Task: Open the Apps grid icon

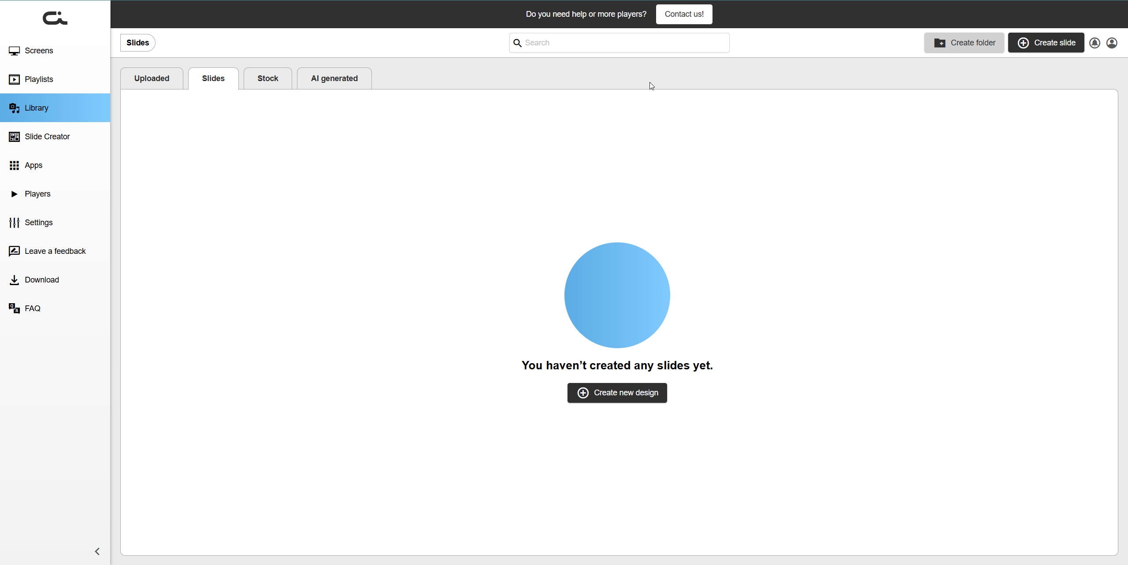Action: pyautogui.click(x=14, y=165)
